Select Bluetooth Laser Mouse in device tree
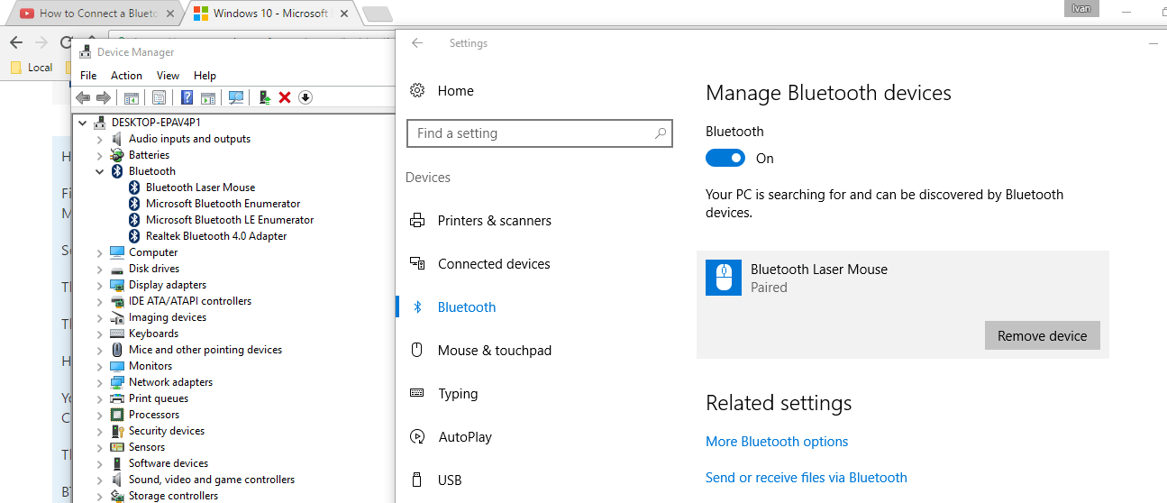The image size is (1167, 503). [200, 187]
